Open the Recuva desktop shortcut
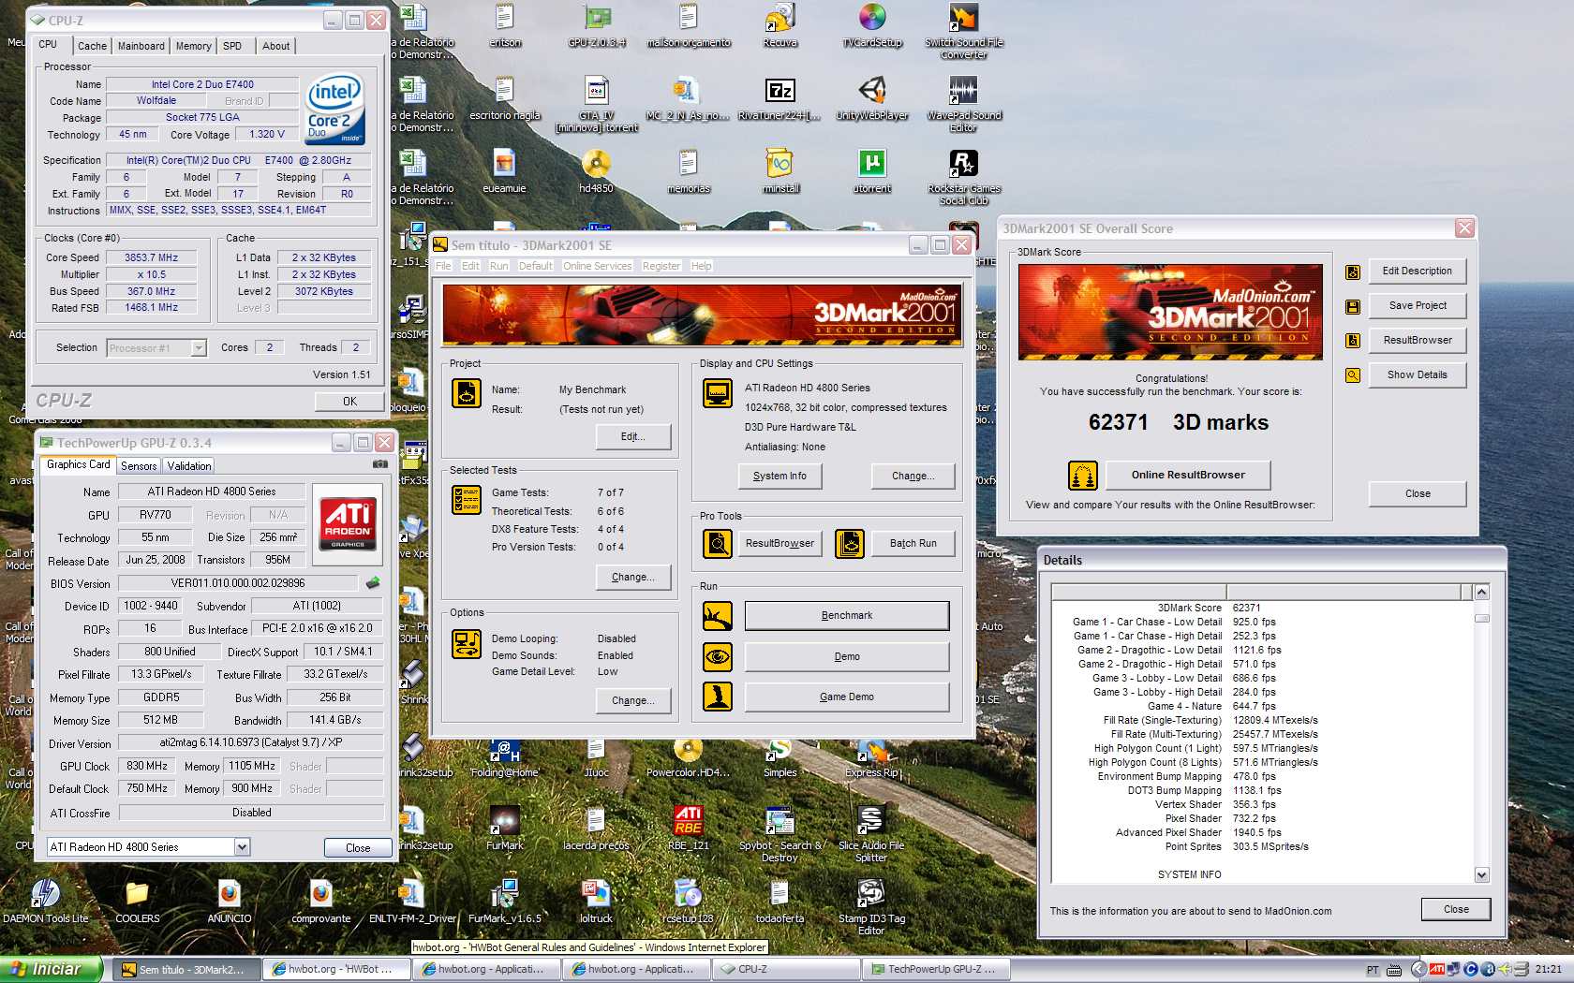The height and width of the screenshot is (983, 1574). point(780,23)
